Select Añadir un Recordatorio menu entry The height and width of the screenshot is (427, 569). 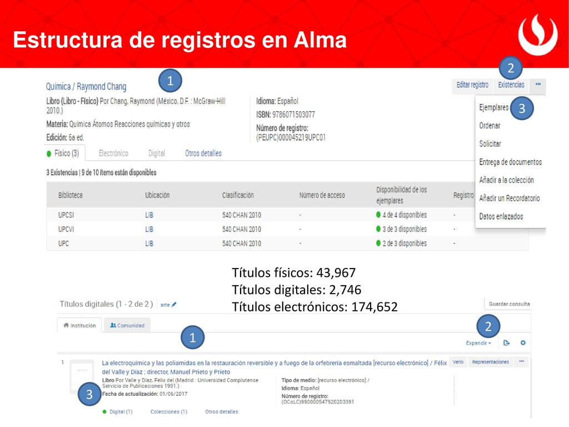pyautogui.click(x=509, y=198)
